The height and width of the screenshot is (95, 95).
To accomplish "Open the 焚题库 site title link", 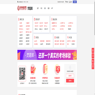I will 30,8.
